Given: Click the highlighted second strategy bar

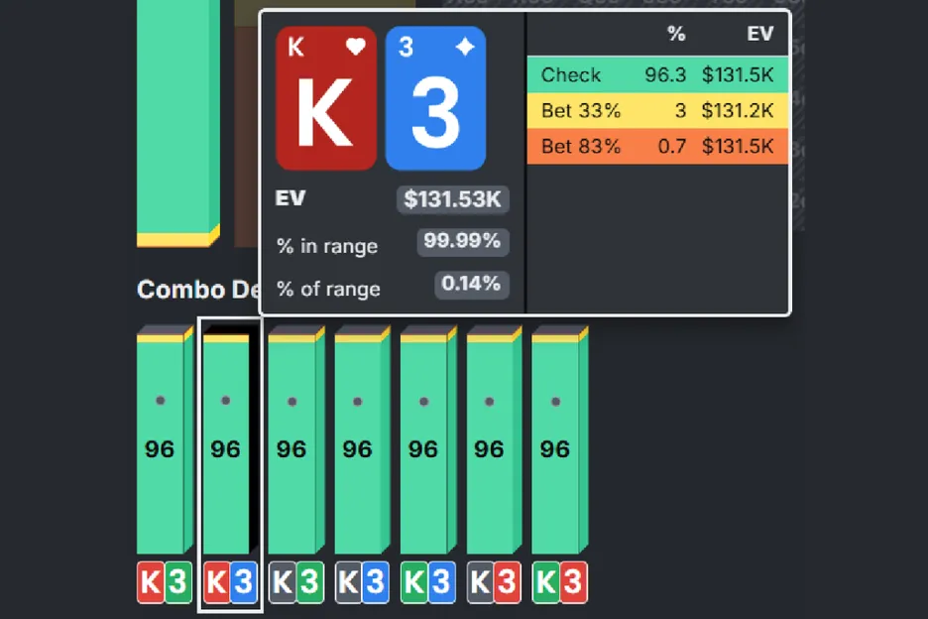Looking at the screenshot, I should (226, 446).
